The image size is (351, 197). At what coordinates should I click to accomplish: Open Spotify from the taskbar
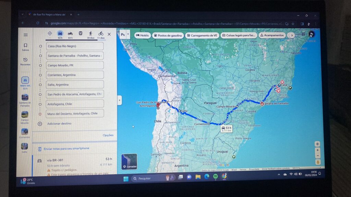215,176
